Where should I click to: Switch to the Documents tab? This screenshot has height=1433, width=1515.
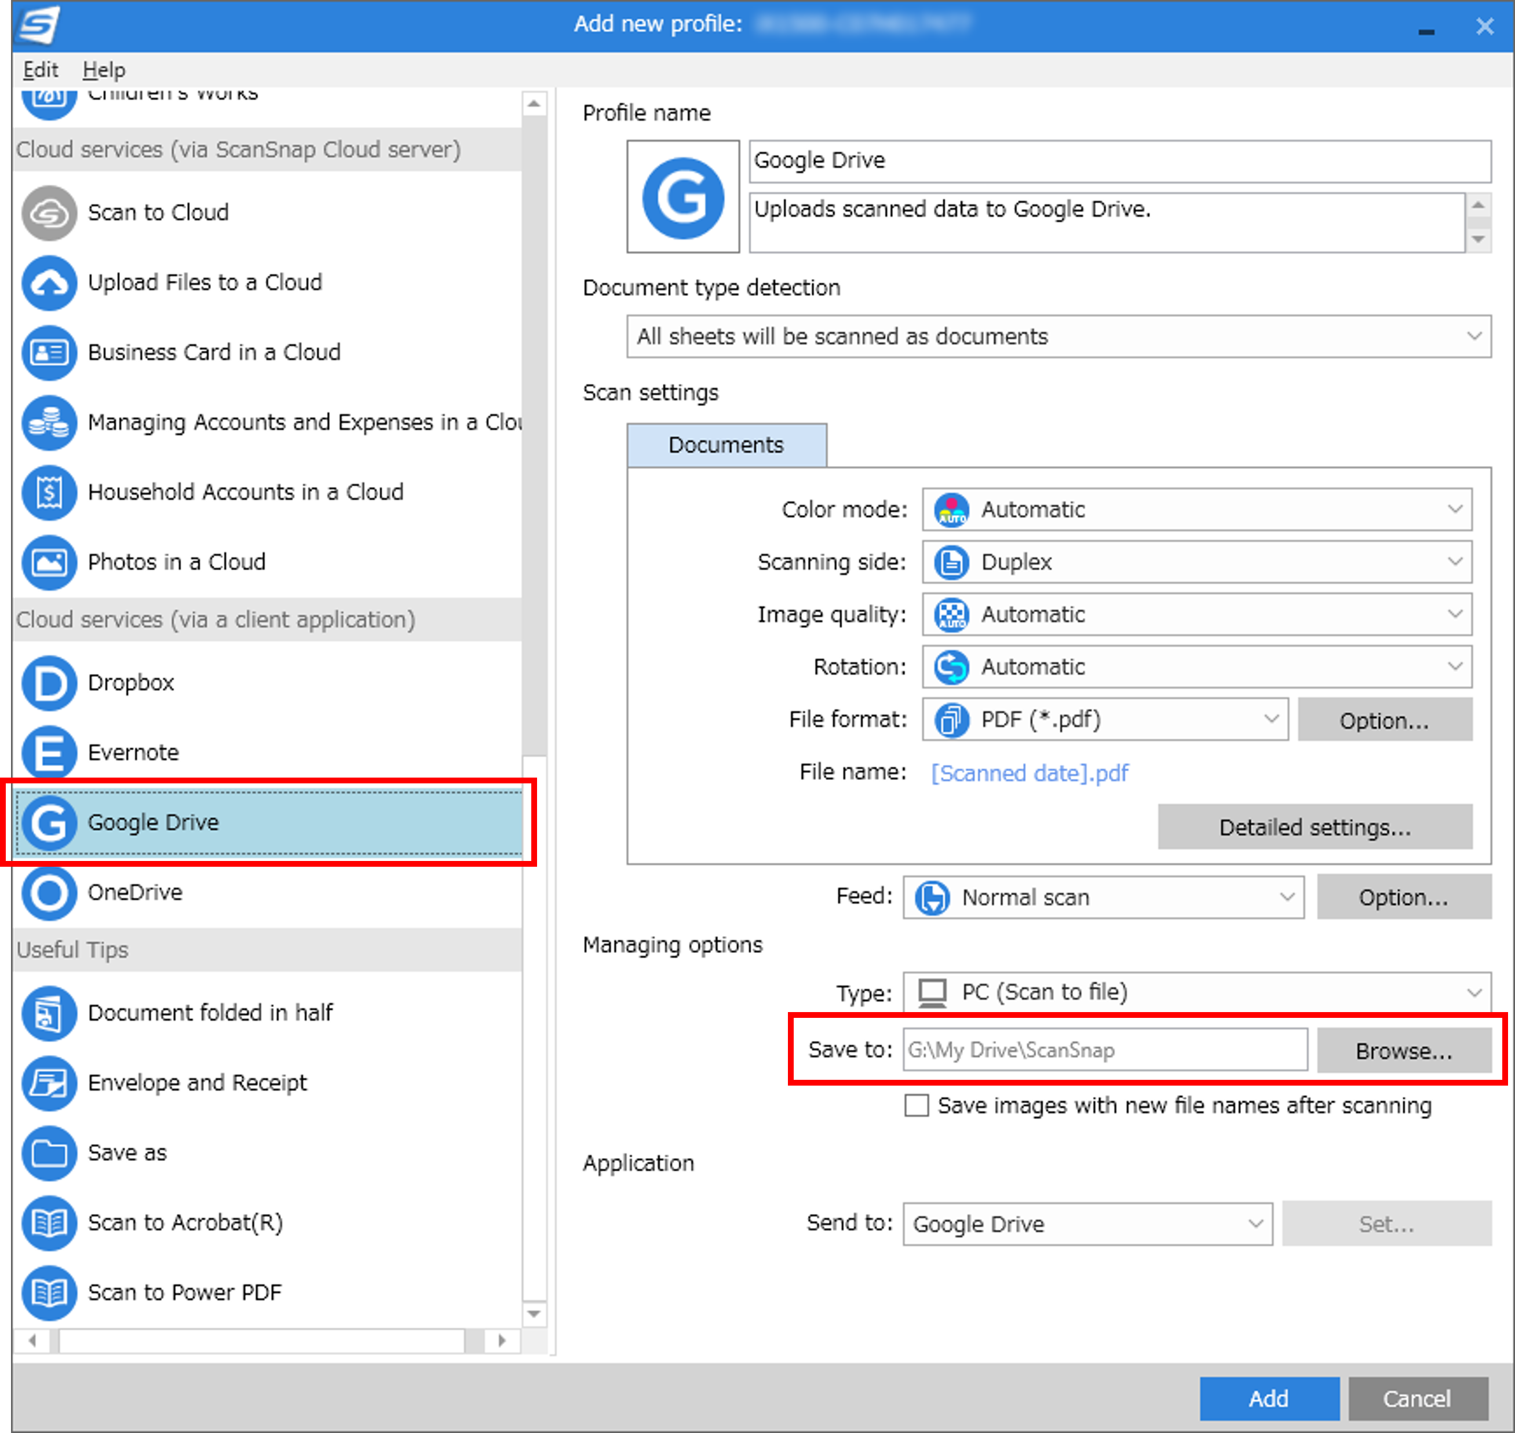pyautogui.click(x=726, y=445)
